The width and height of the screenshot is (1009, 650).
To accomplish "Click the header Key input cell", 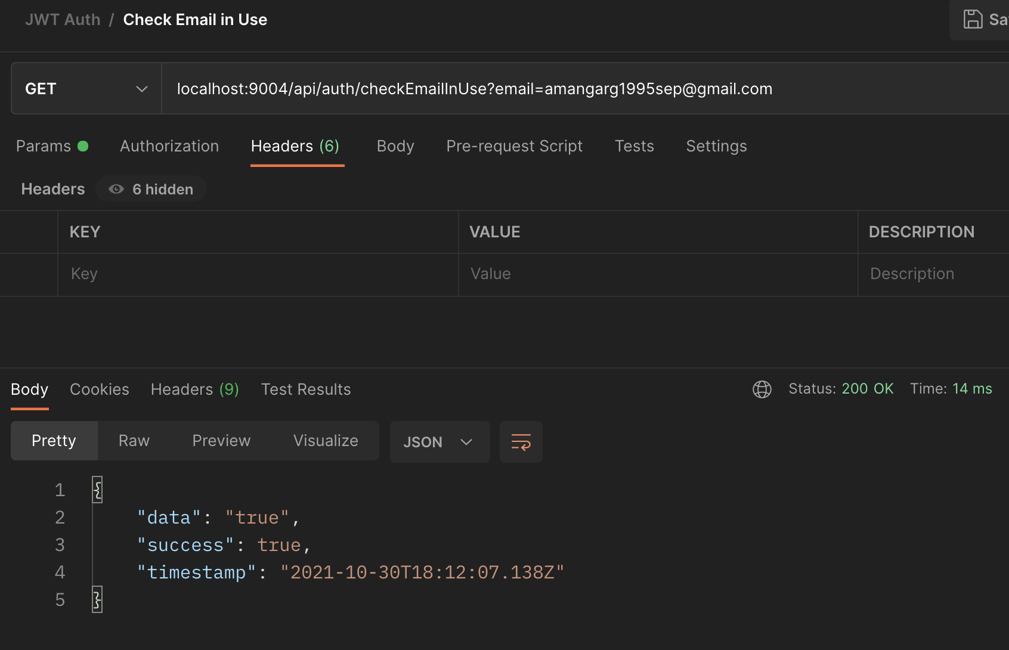I will point(258,274).
